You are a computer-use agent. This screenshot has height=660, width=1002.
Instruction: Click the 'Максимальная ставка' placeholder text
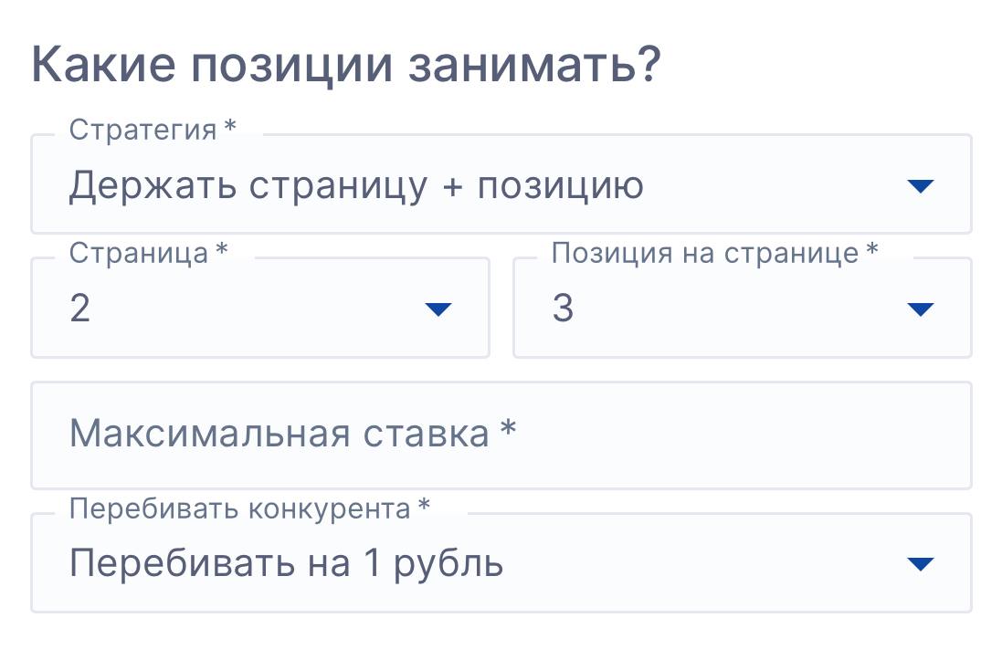pos(280,435)
